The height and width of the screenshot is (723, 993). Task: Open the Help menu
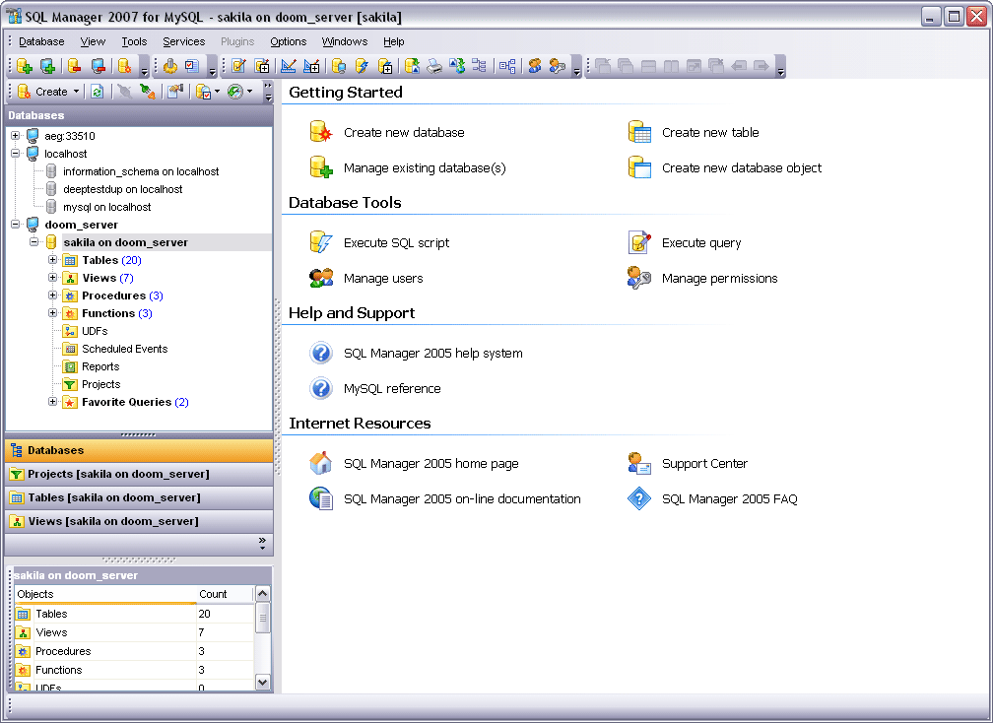393,41
